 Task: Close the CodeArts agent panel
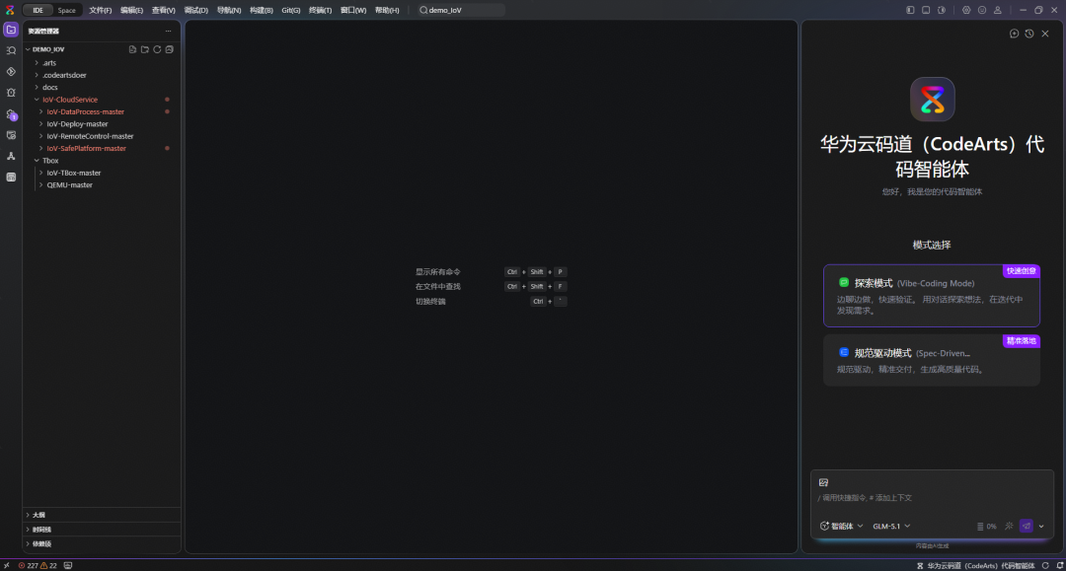[1045, 34]
